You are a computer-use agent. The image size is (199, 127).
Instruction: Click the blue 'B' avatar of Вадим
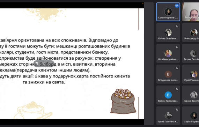[168, 95]
